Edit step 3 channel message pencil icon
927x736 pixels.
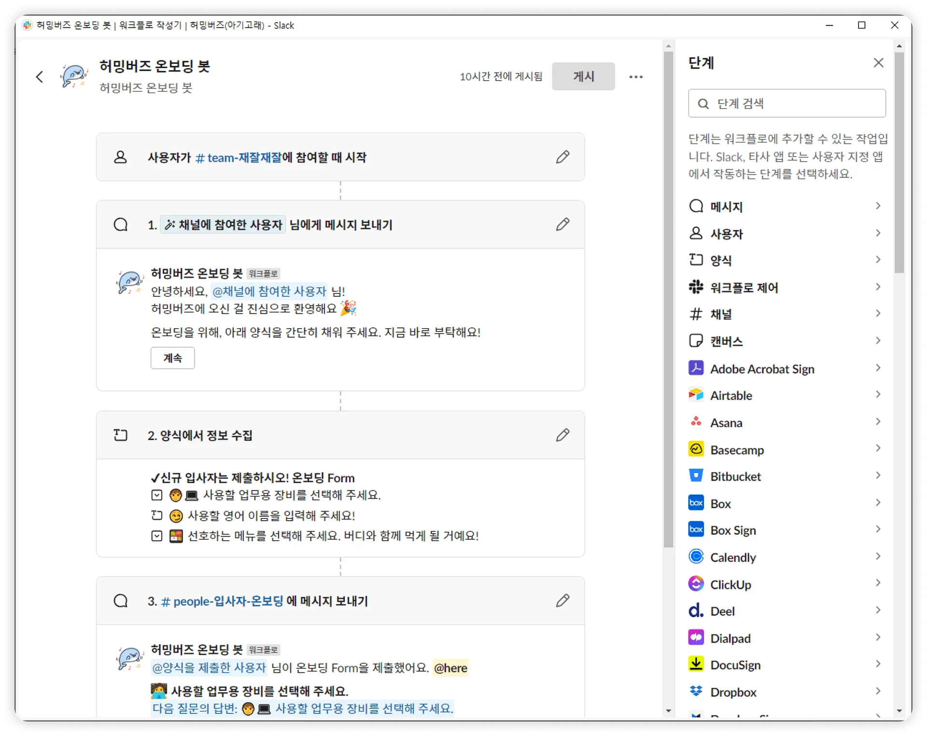click(x=562, y=600)
